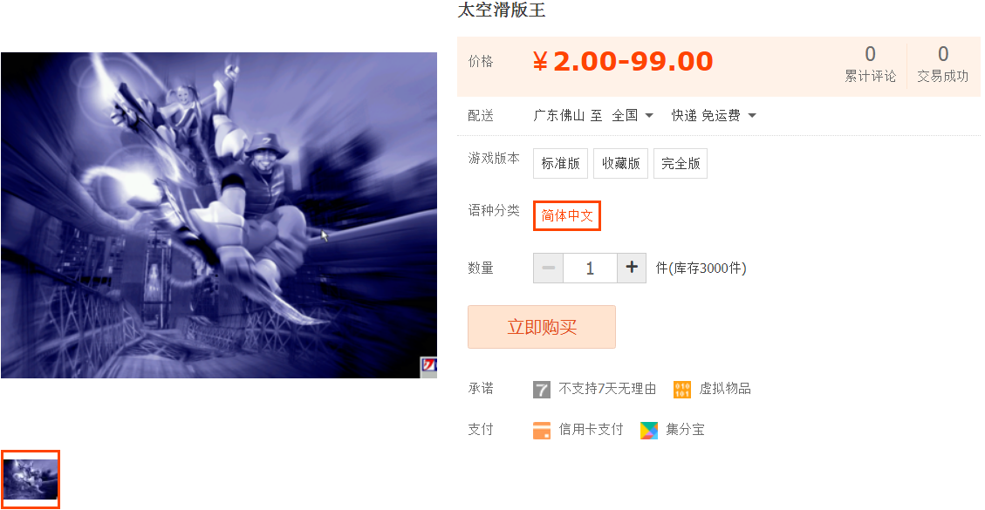Toggle the 简体中文 language option
985x510 pixels.
click(x=567, y=215)
